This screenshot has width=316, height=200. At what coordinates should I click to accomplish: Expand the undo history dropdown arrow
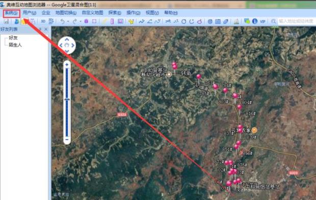pos(68,21)
